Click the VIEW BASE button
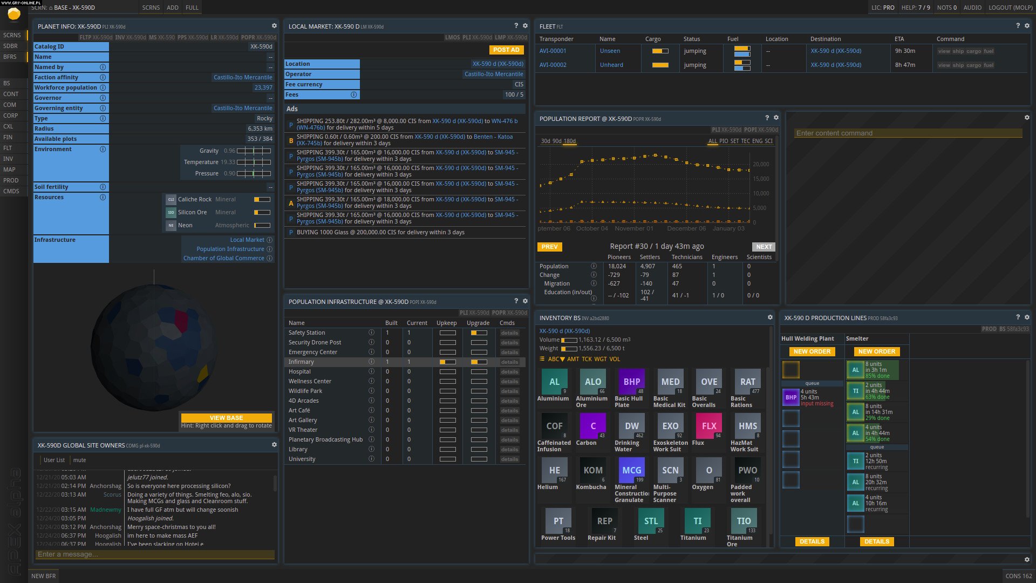Image resolution: width=1036 pixels, height=583 pixels. point(227,417)
